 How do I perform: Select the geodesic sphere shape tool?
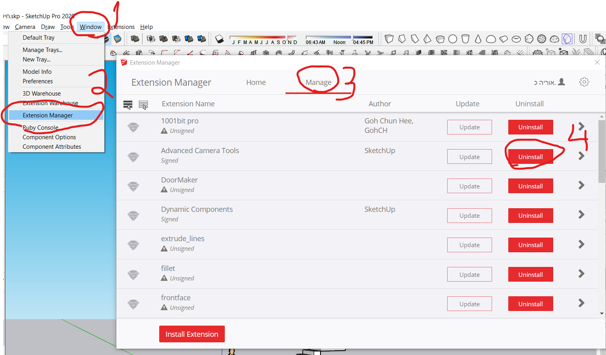[542, 39]
